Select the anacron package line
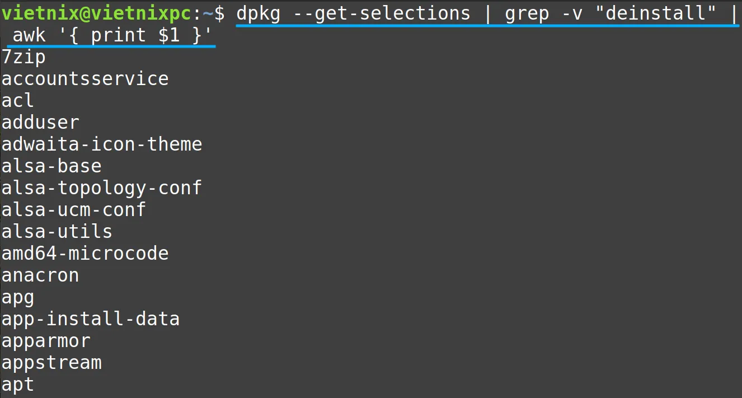This screenshot has width=742, height=398. click(40, 275)
